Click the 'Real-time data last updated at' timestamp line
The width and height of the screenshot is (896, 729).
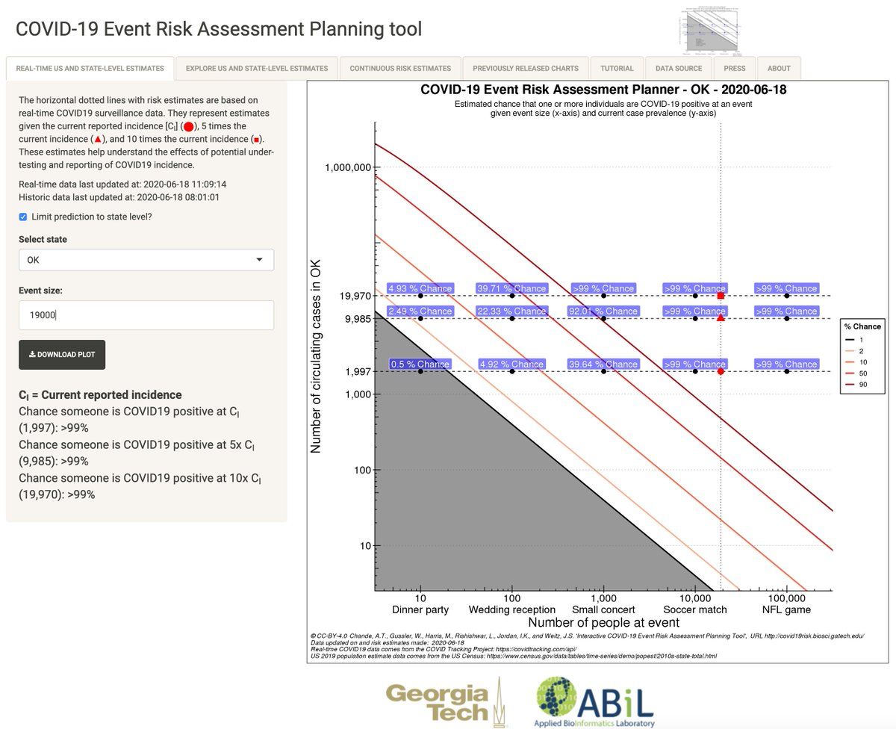[x=122, y=184]
